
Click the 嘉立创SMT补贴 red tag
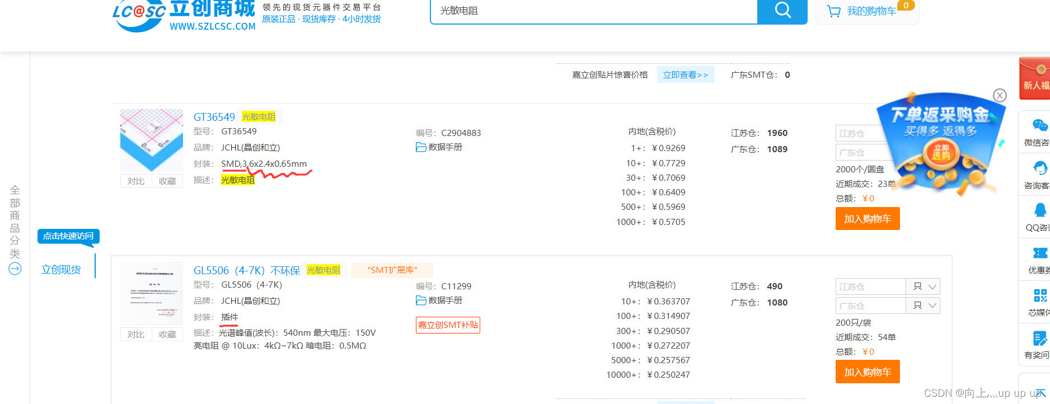[x=448, y=325]
